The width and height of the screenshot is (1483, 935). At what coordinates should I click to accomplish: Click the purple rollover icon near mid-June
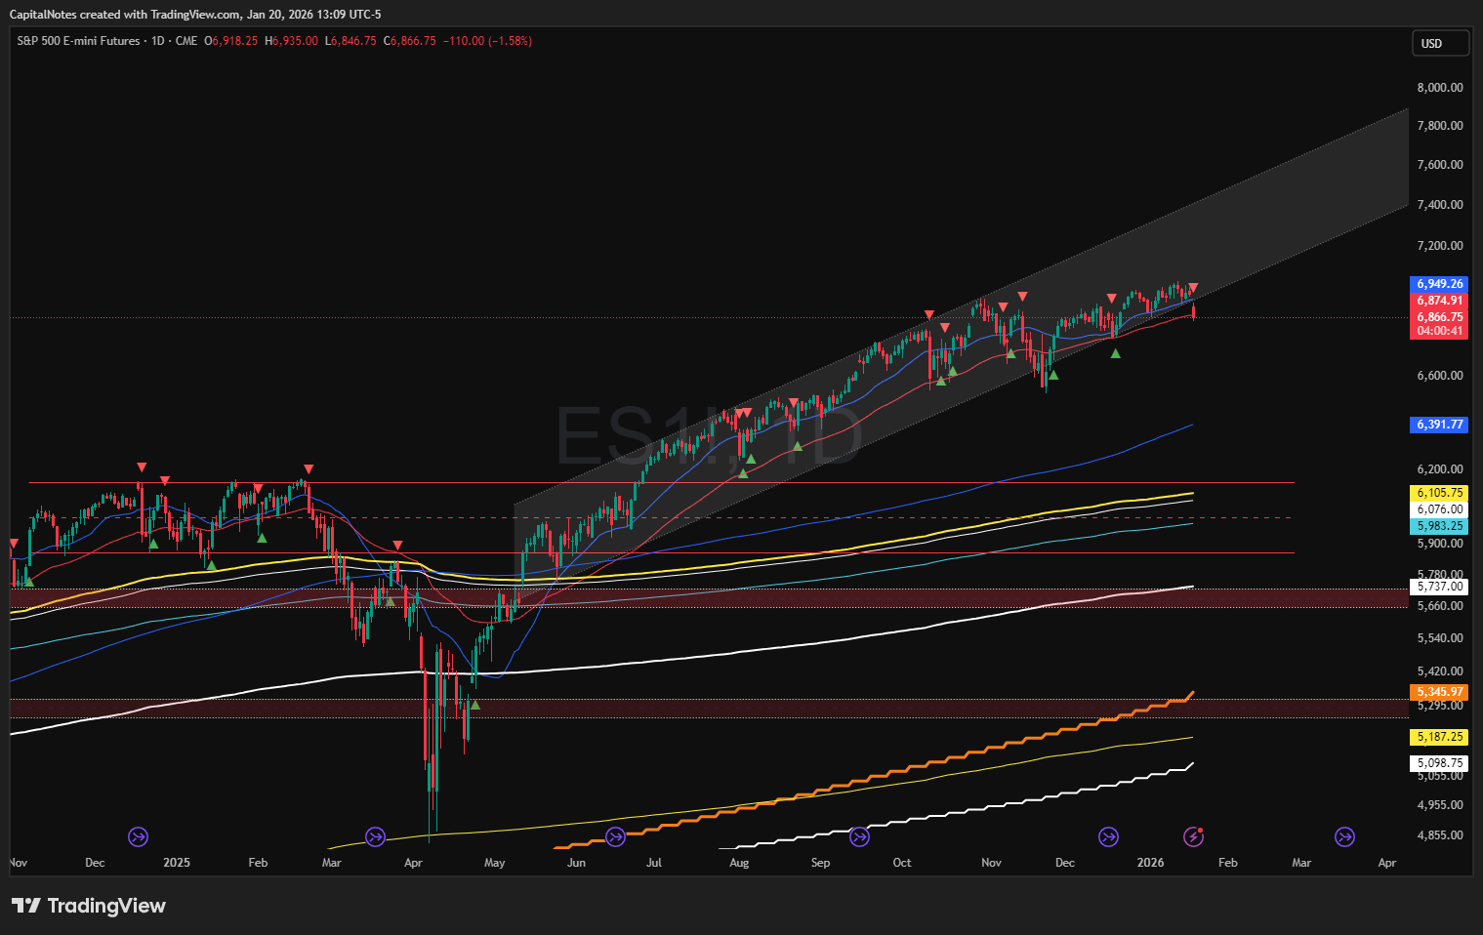click(x=616, y=836)
